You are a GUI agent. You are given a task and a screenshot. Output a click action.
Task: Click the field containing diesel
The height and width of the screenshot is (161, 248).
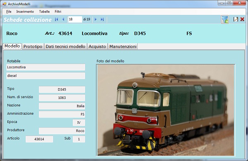click(46, 76)
